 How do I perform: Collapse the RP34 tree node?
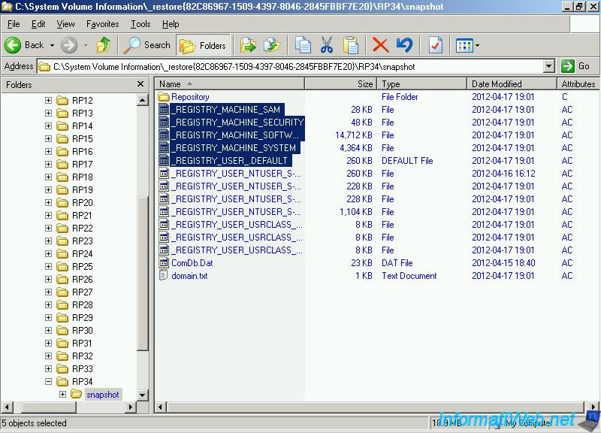pyautogui.click(x=47, y=382)
